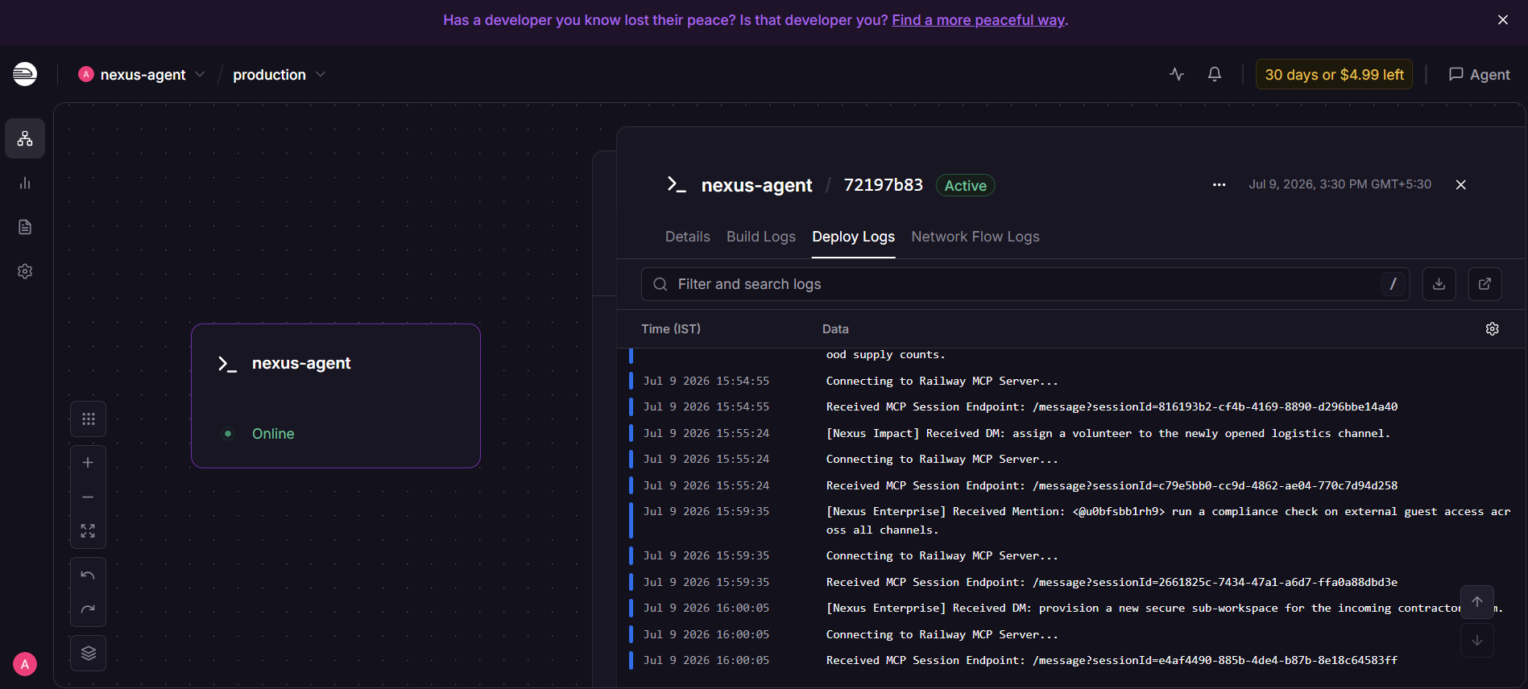Click the Active deployment status badge
Screen dimensions: 1528x689
click(x=966, y=186)
